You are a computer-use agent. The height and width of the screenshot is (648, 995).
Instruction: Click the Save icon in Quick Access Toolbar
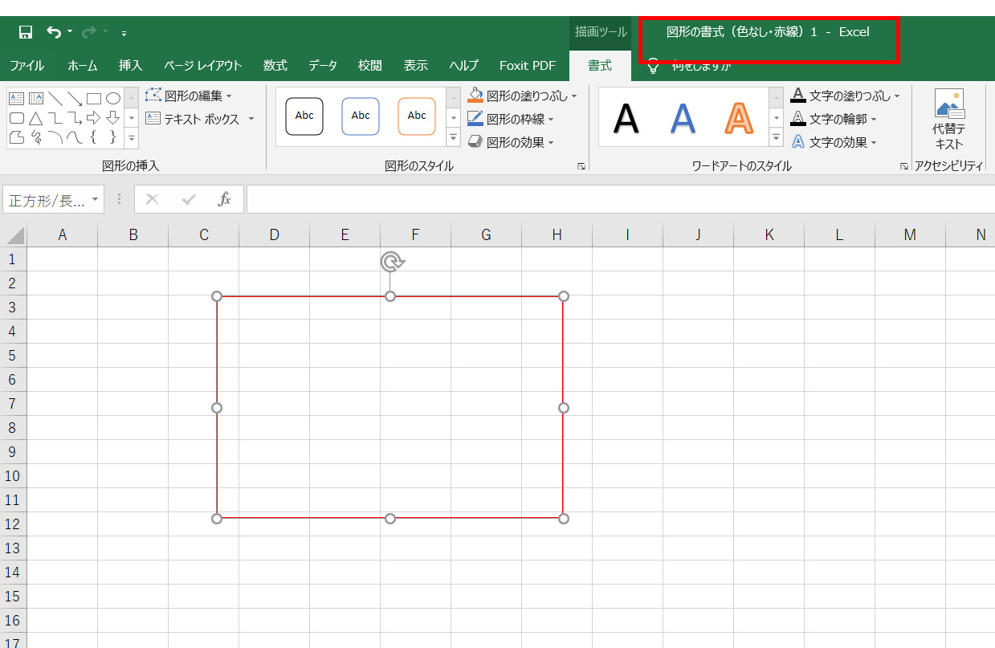click(x=24, y=30)
